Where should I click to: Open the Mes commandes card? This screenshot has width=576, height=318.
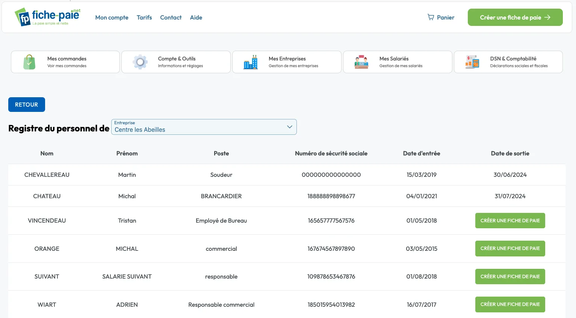pos(65,62)
